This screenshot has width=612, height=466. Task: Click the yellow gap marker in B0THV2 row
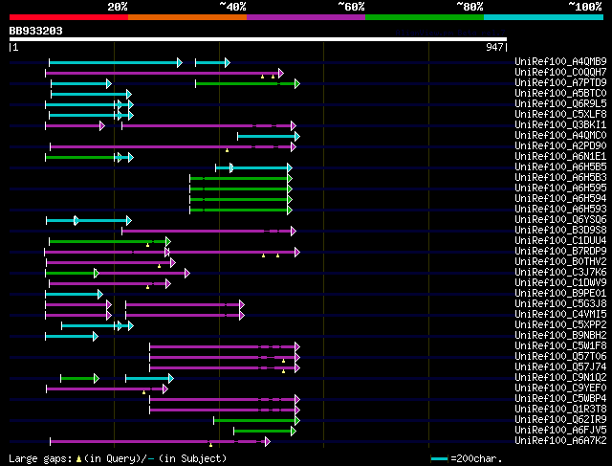(160, 266)
